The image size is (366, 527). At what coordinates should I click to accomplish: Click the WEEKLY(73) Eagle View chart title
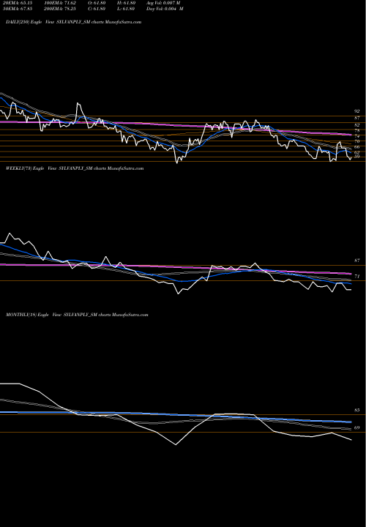click(x=75, y=168)
